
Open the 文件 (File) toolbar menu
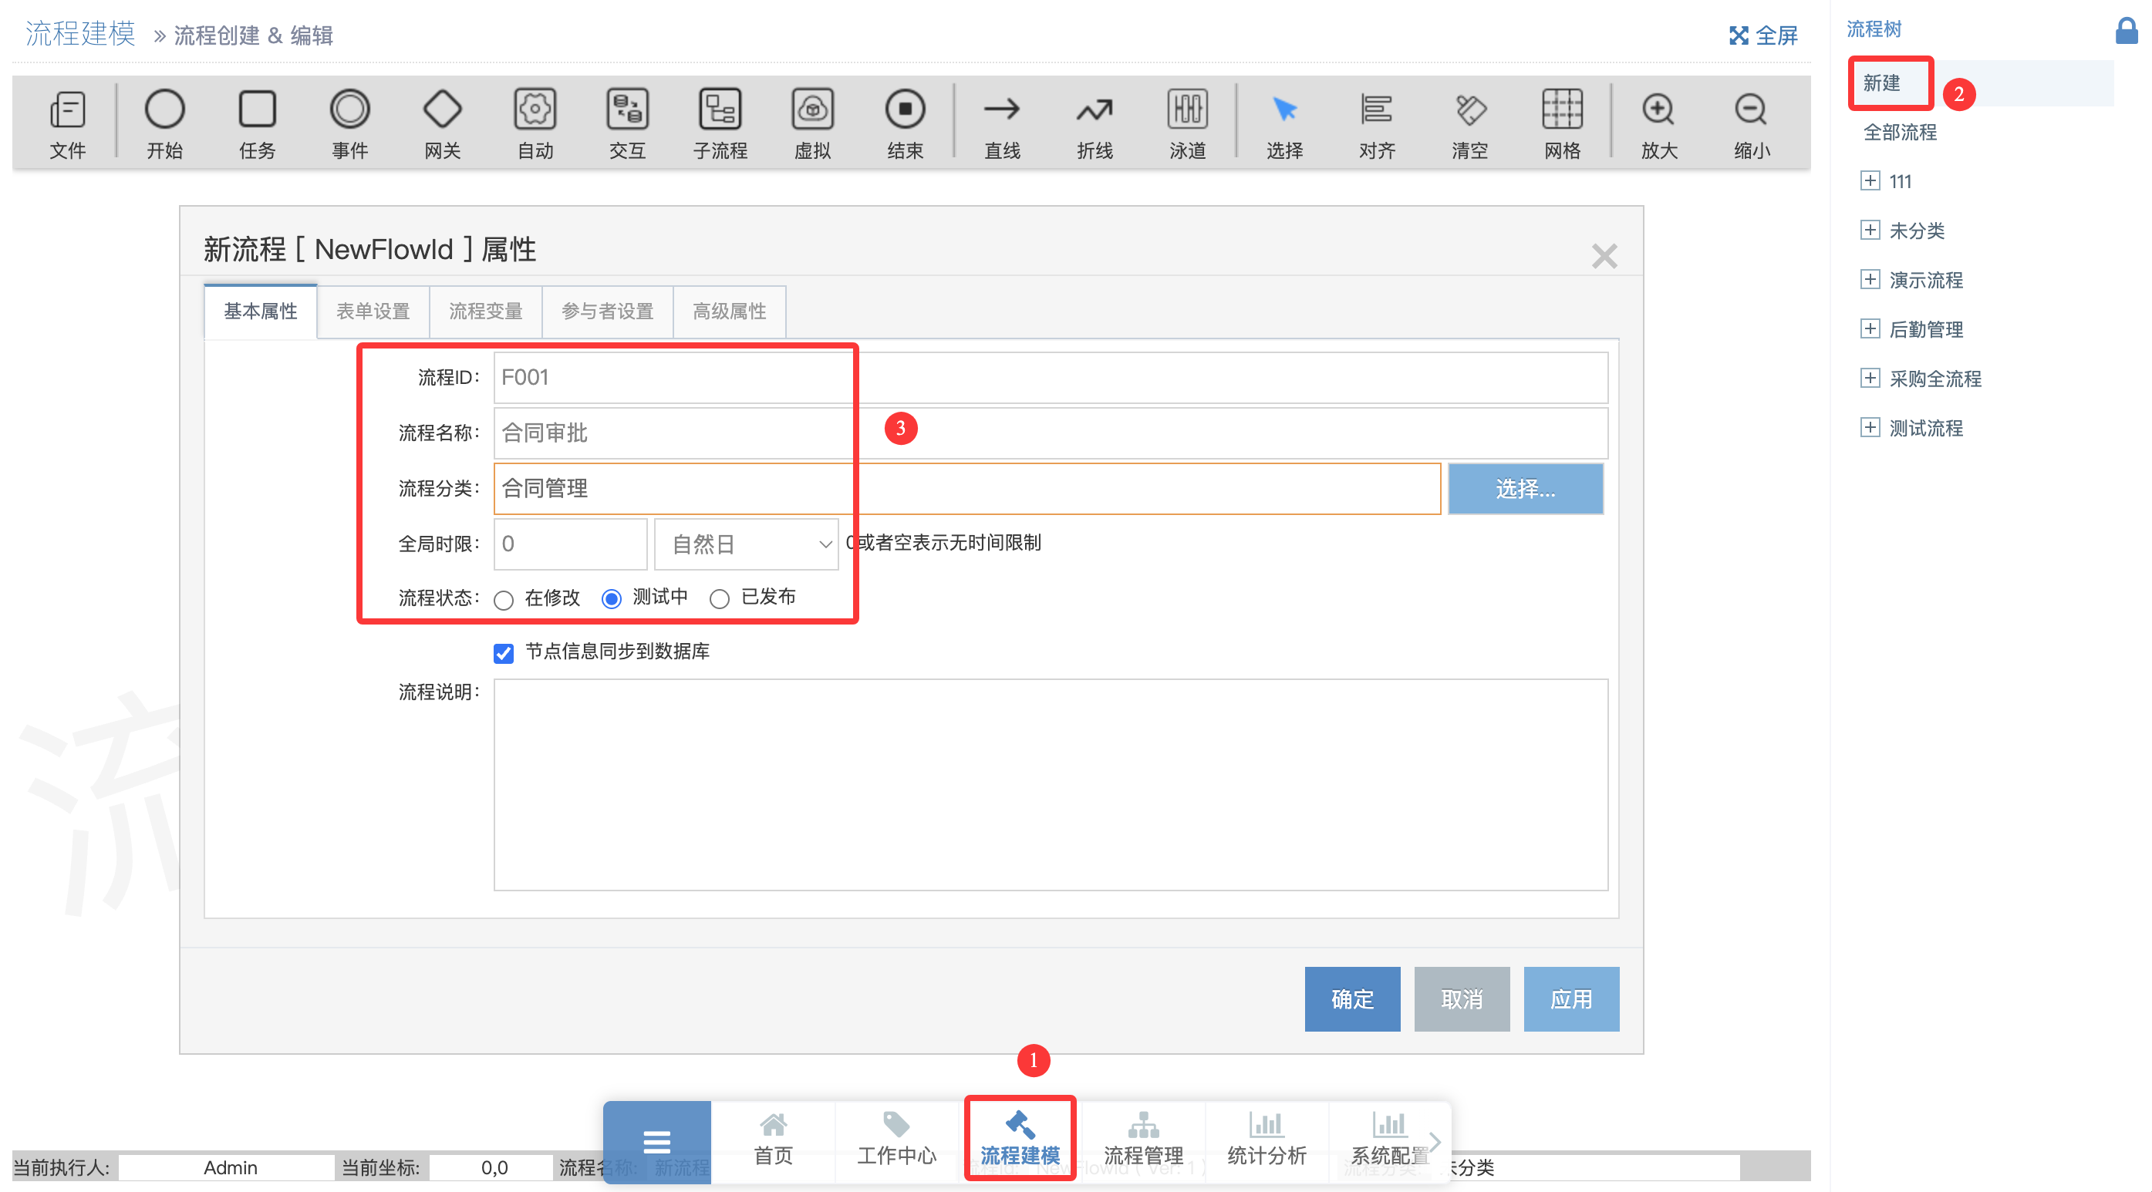[x=68, y=126]
